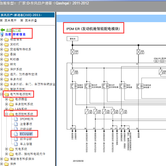
Task: Click the ECU诊断 document icon
Action: [x=16, y=134]
